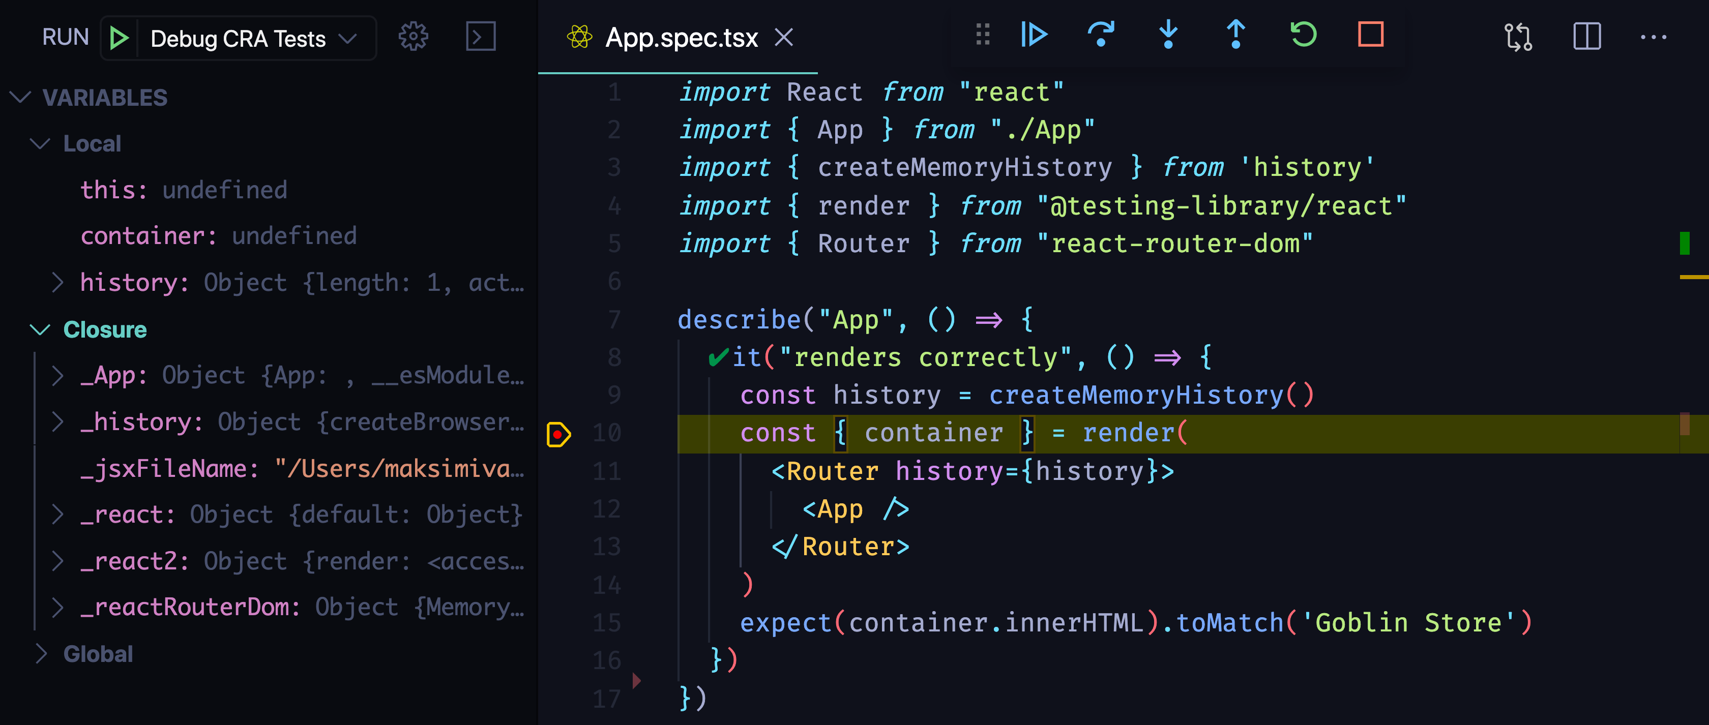
Task: Split the editor to the right
Action: 1587,37
